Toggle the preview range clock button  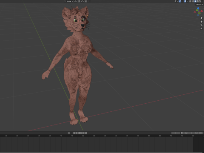(182, 133)
